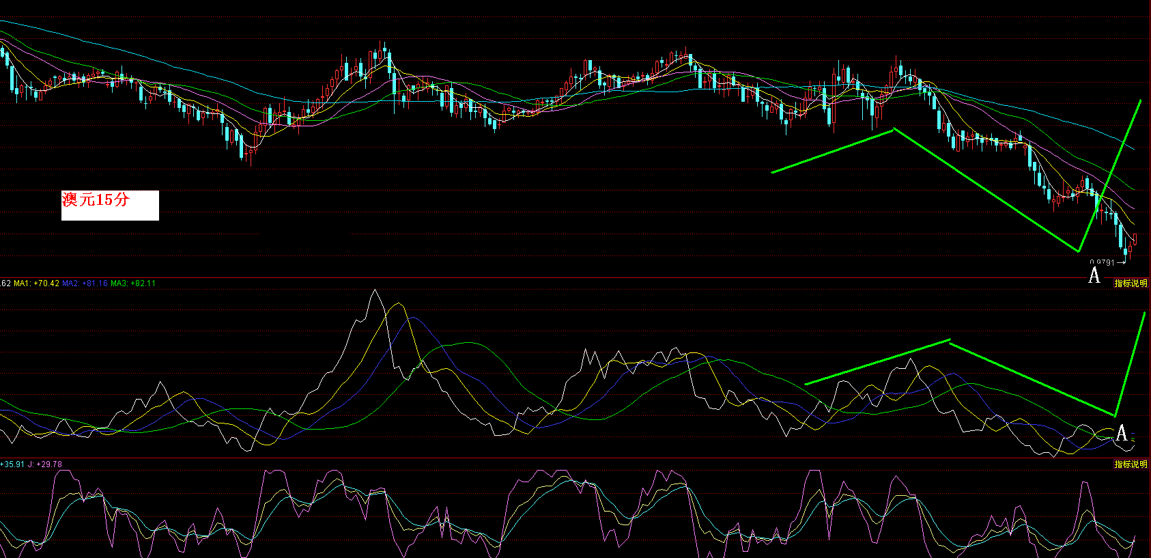1151x558 pixels.
Task: Select the MA2: +81.16 readout
Action: click(85, 283)
